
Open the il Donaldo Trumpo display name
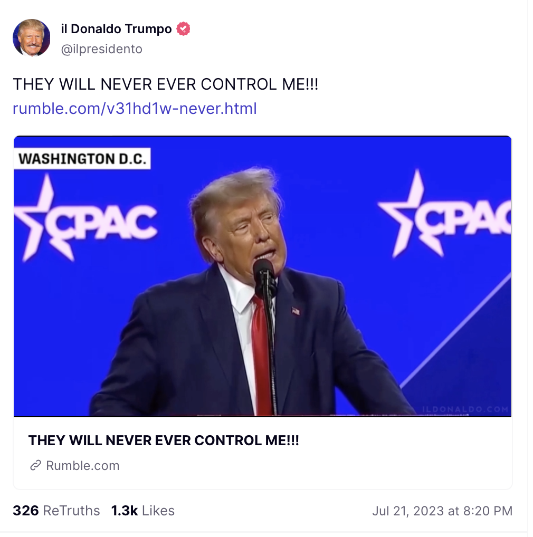[x=116, y=29]
